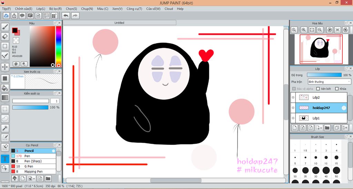Open the Công cụ(T) menu
The image size is (353, 189).
[x=134, y=9]
